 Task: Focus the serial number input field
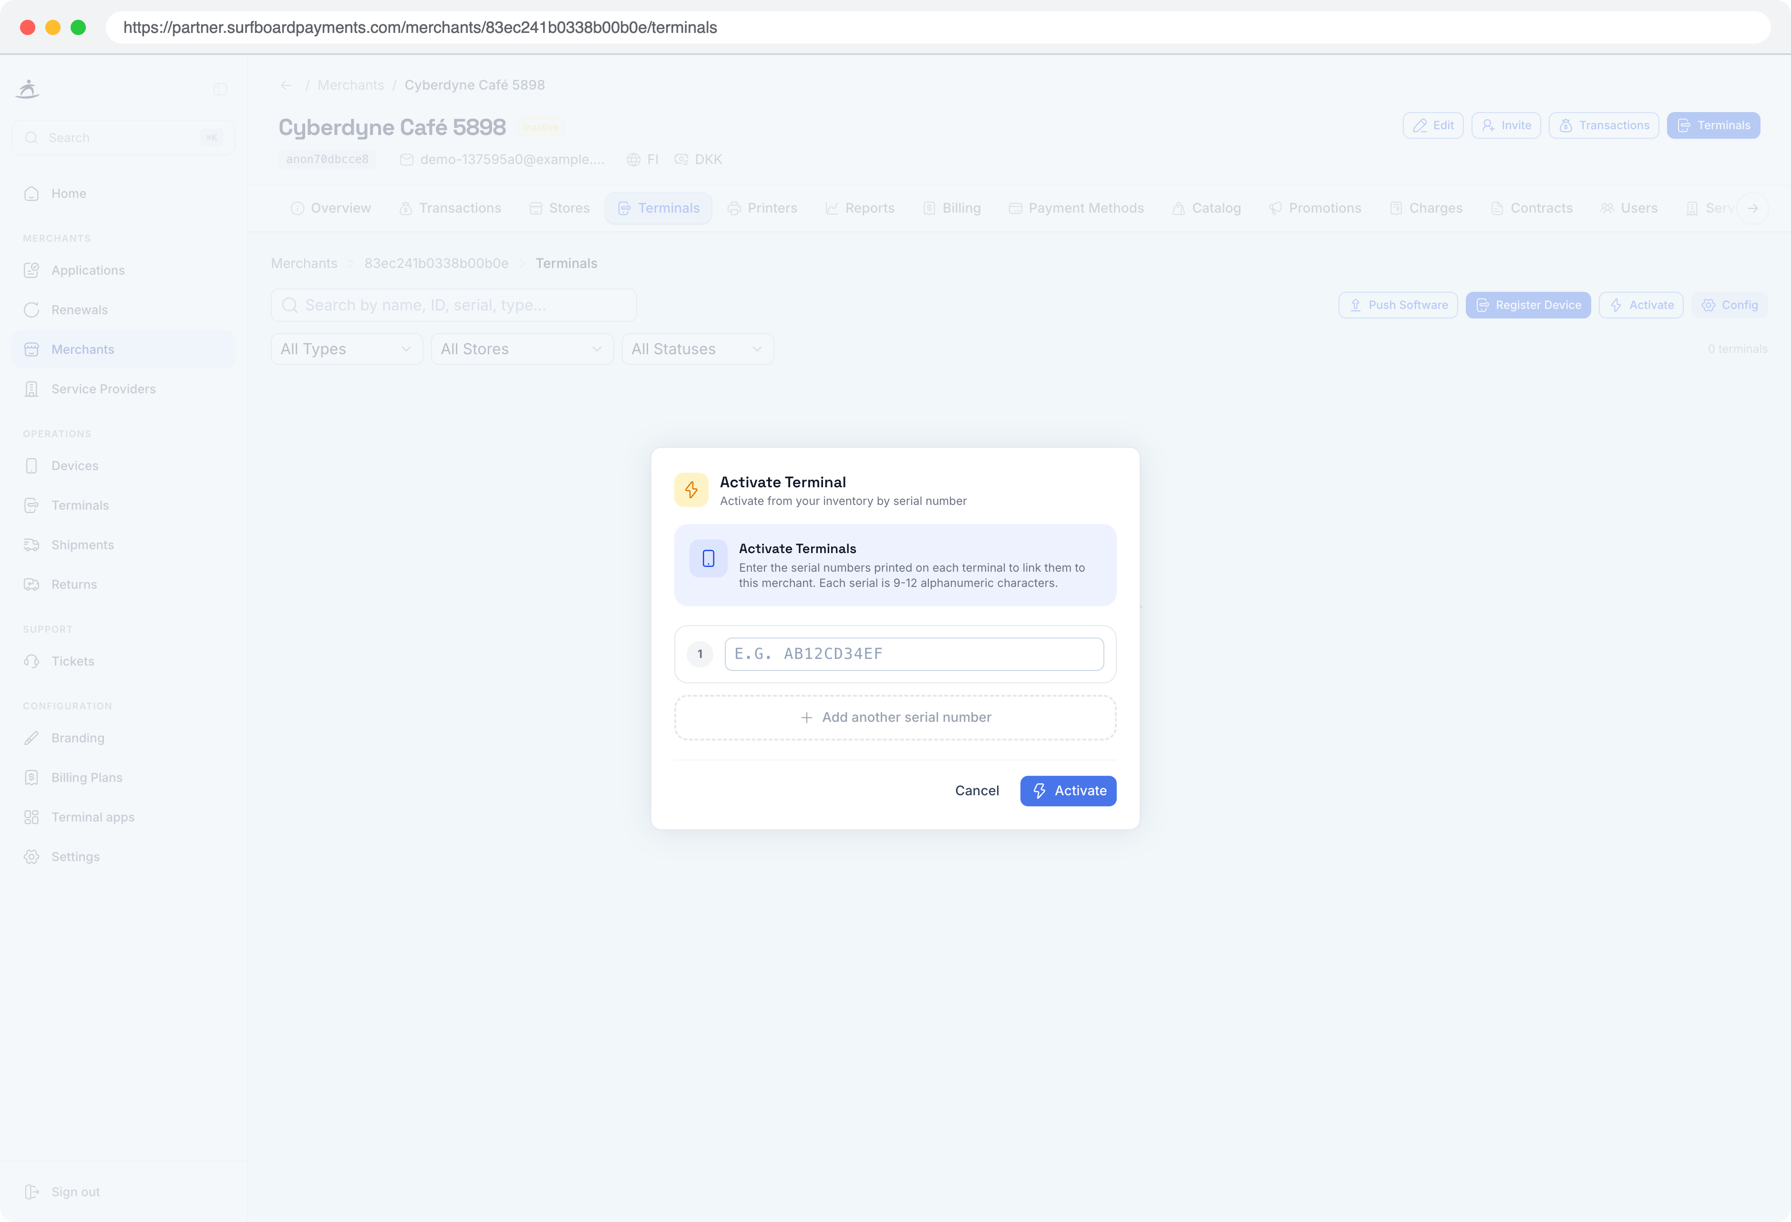click(x=914, y=654)
